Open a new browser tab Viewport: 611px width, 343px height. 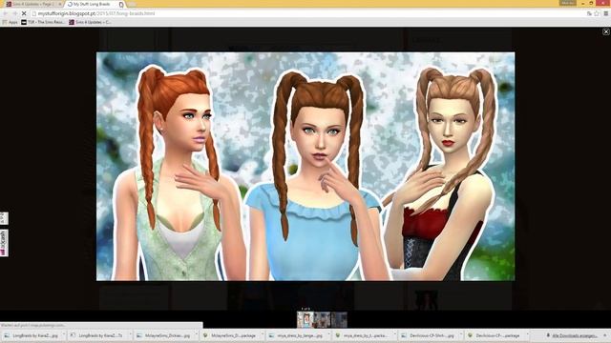(x=132, y=4)
